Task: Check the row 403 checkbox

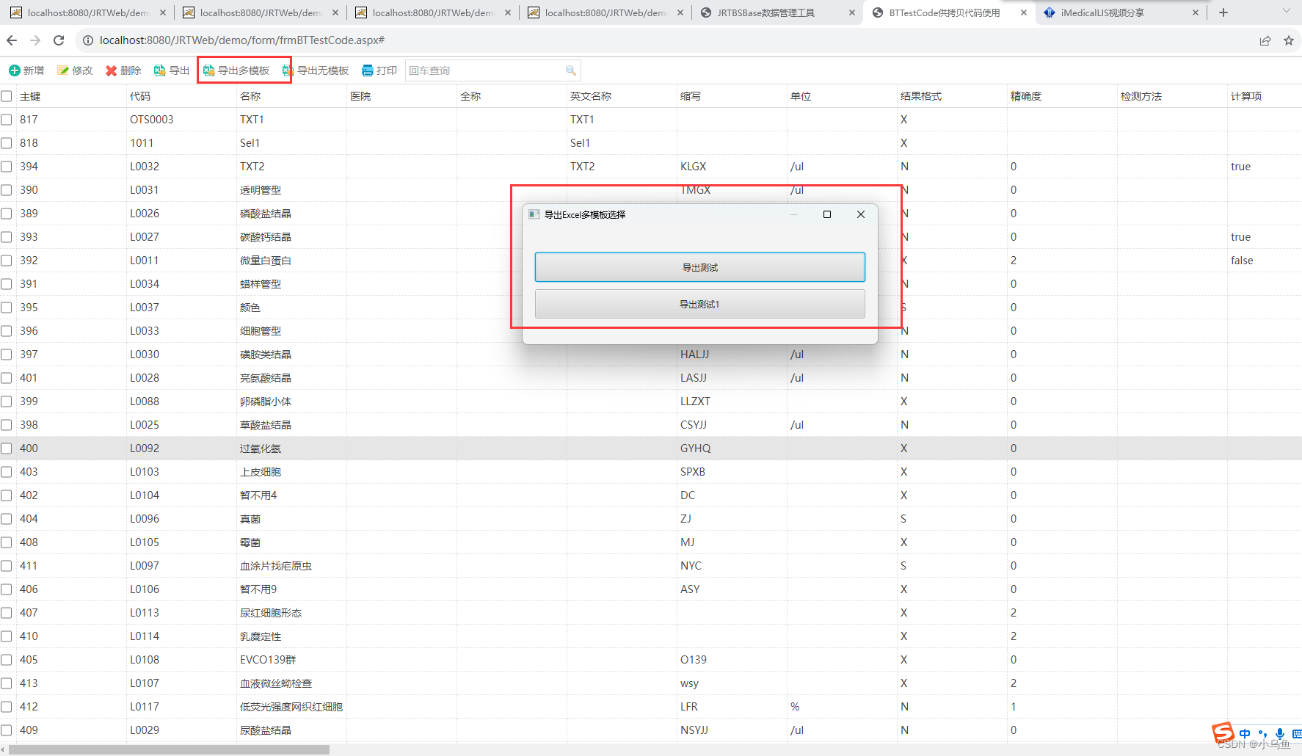Action: [7, 472]
